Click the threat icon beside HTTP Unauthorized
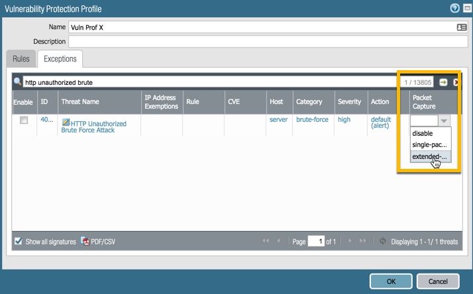This screenshot has height=294, width=473. pos(66,123)
